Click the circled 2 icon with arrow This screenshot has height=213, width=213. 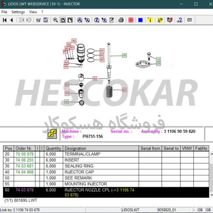(x=104, y=20)
